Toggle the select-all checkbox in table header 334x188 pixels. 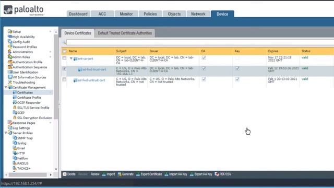[64, 51]
